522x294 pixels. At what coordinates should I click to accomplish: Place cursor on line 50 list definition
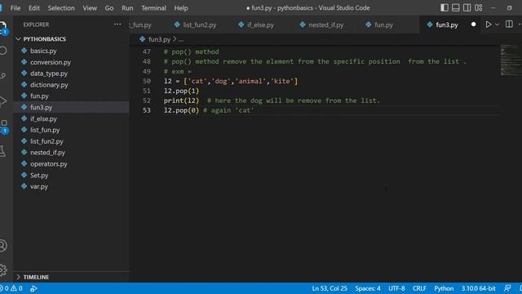click(x=231, y=81)
